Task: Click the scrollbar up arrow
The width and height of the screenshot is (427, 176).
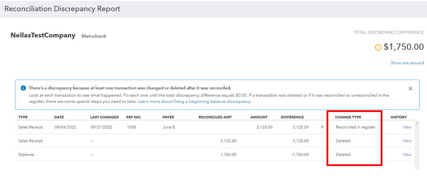Action: pyautogui.click(x=417, y=123)
